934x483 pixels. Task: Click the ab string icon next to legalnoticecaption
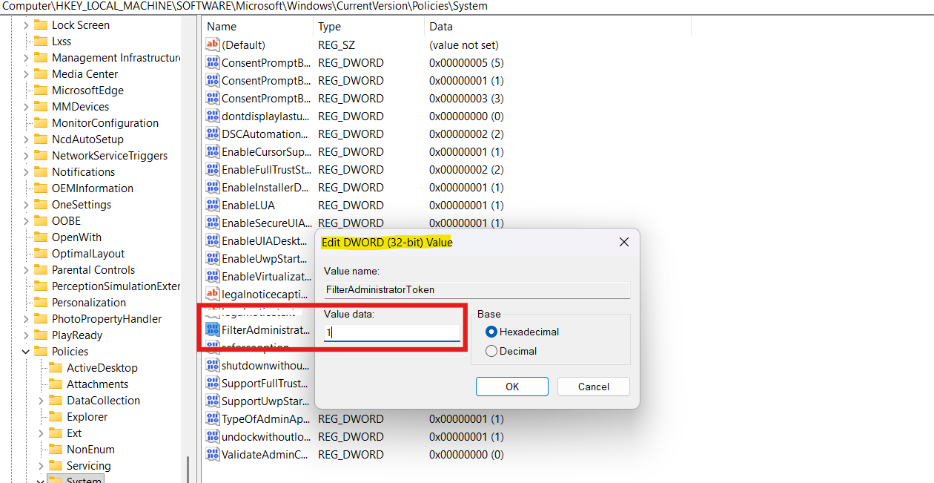[212, 294]
